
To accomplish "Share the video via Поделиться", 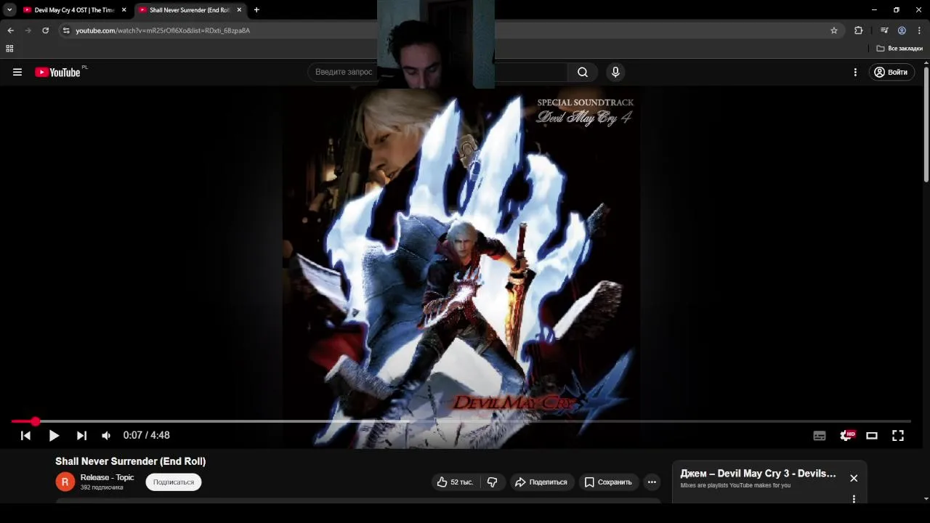I will (541, 482).
